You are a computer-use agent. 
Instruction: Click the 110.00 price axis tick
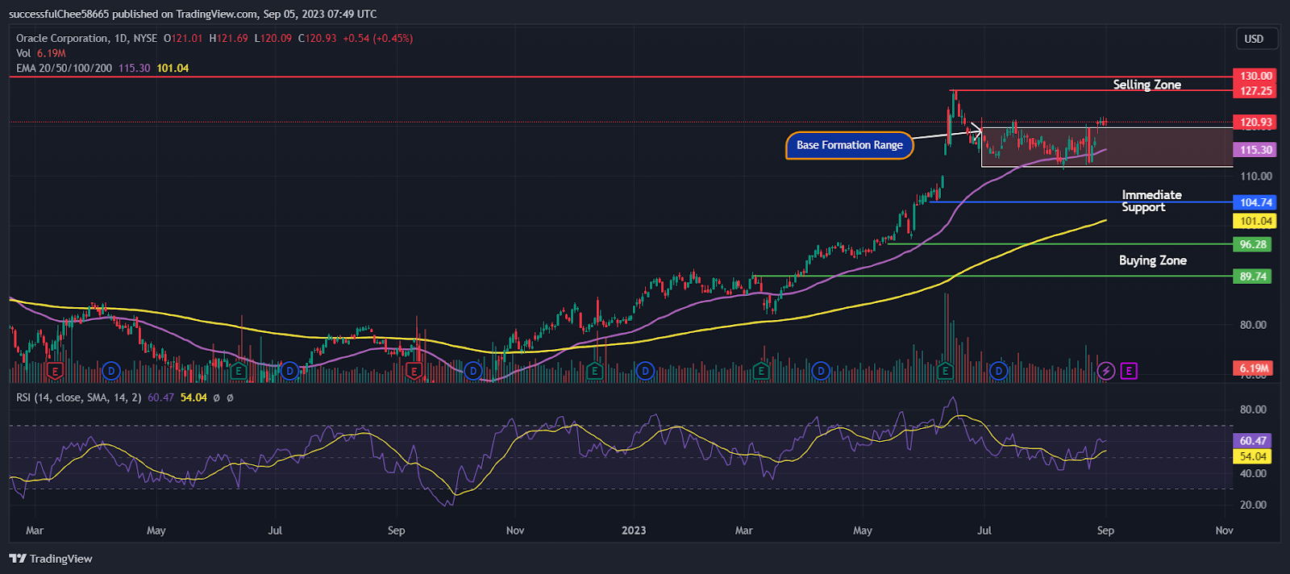(x=1256, y=176)
